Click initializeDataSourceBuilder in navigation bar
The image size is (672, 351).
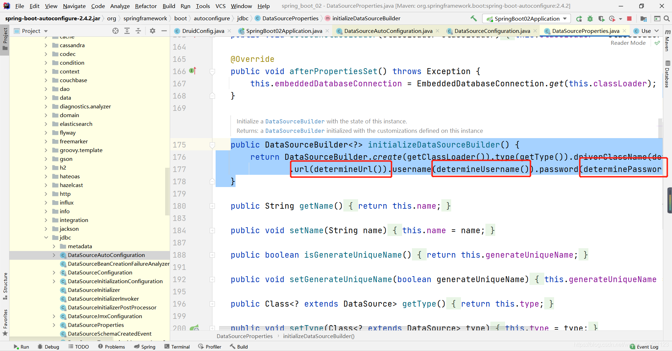[x=366, y=18]
